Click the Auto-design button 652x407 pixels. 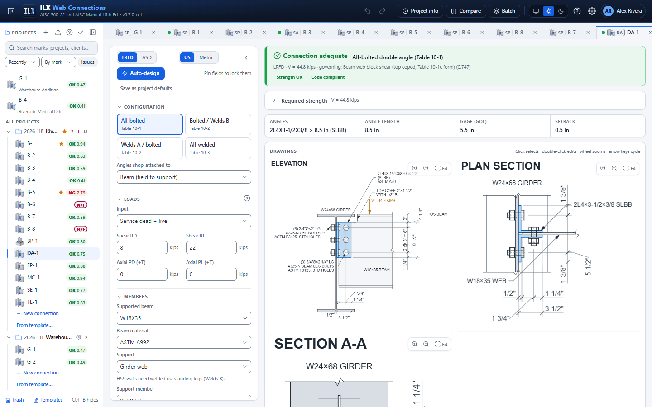click(141, 73)
